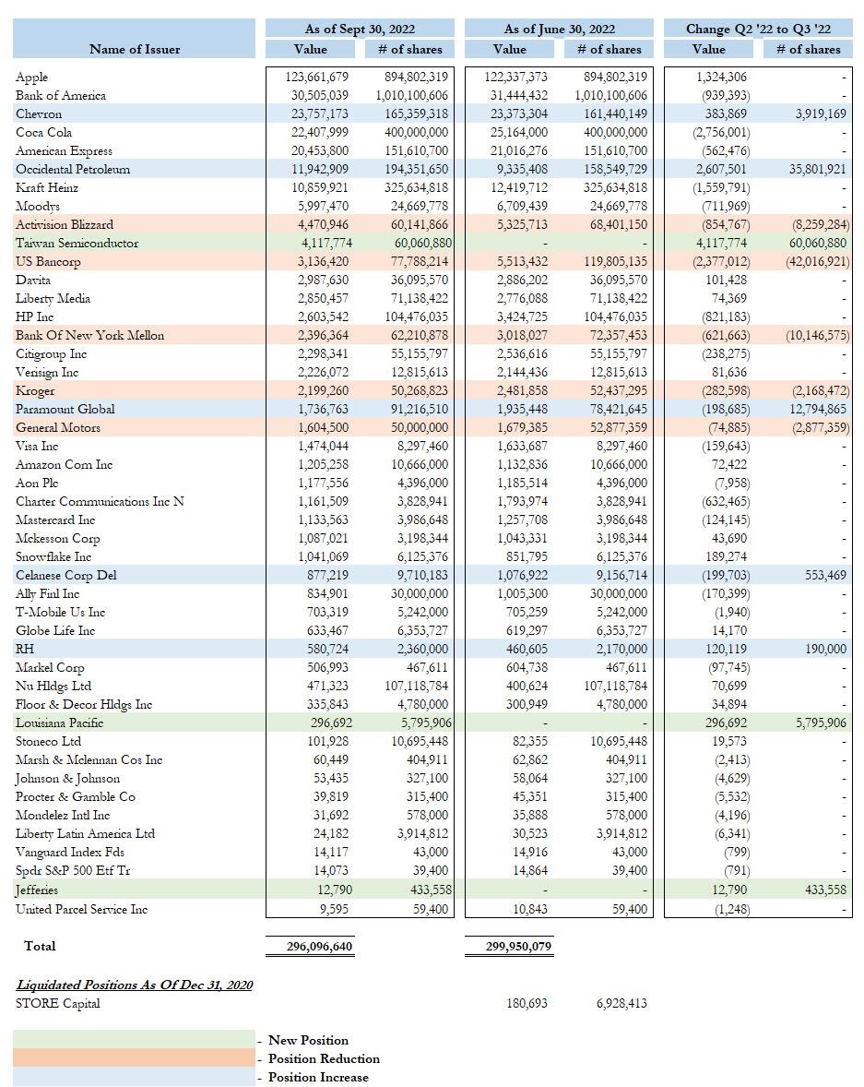This screenshot has height=1087, width=864.
Task: Select 'Liberty Latin America Ltd' name
Action: click(x=85, y=834)
